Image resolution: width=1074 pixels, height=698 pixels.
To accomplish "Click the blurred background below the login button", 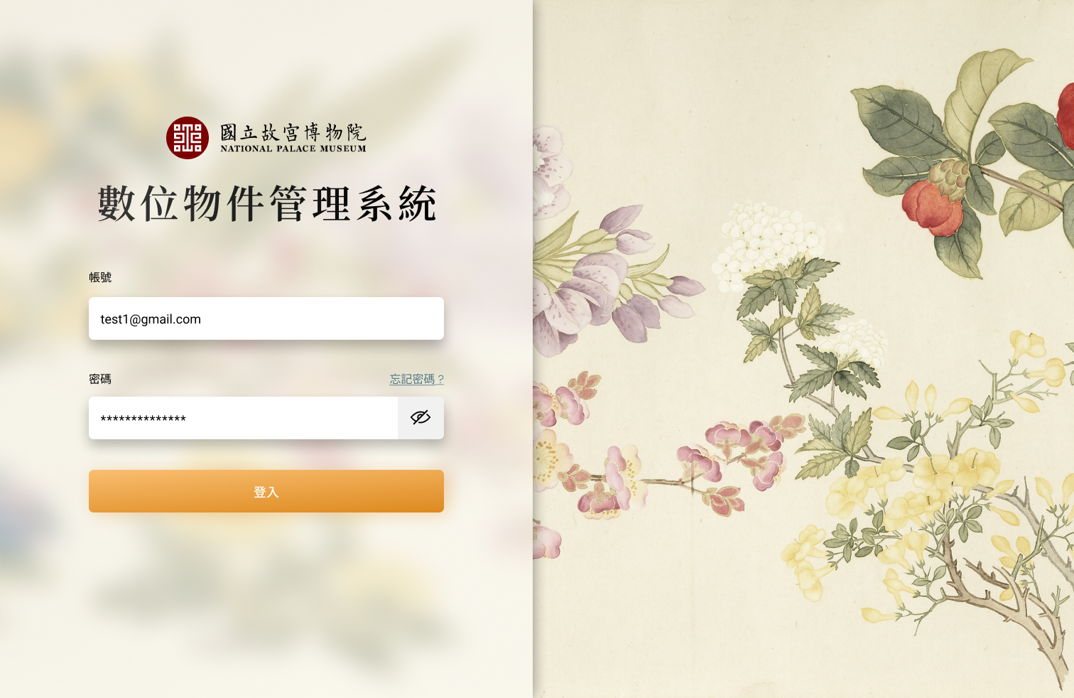I will (266, 604).
